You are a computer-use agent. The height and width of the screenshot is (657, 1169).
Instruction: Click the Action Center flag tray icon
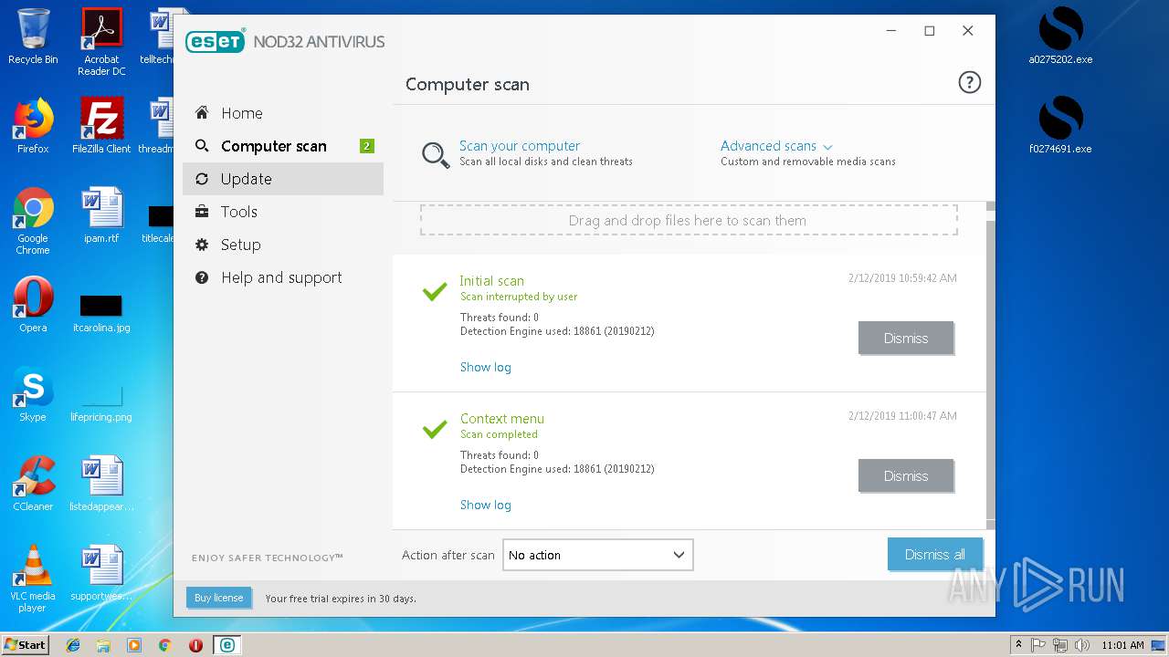pos(1038,645)
